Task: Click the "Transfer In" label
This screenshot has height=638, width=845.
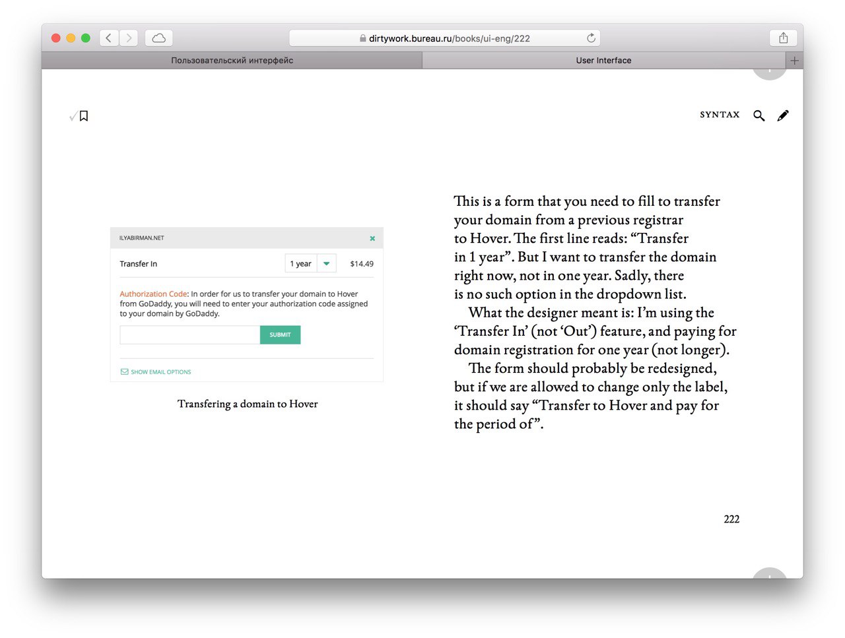Action: click(x=138, y=264)
